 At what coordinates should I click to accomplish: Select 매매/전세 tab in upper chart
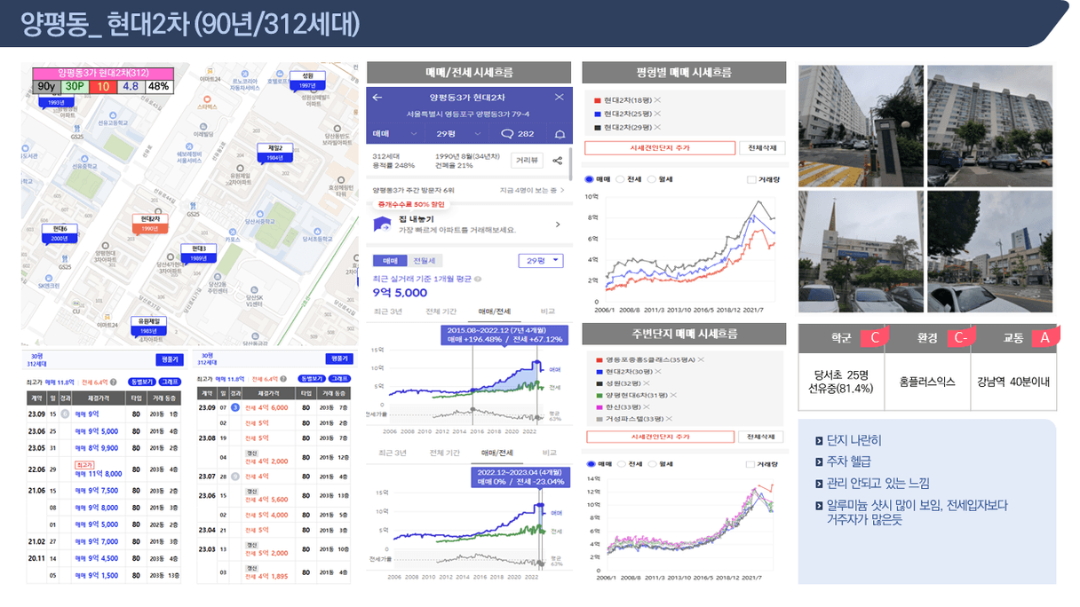click(x=495, y=311)
